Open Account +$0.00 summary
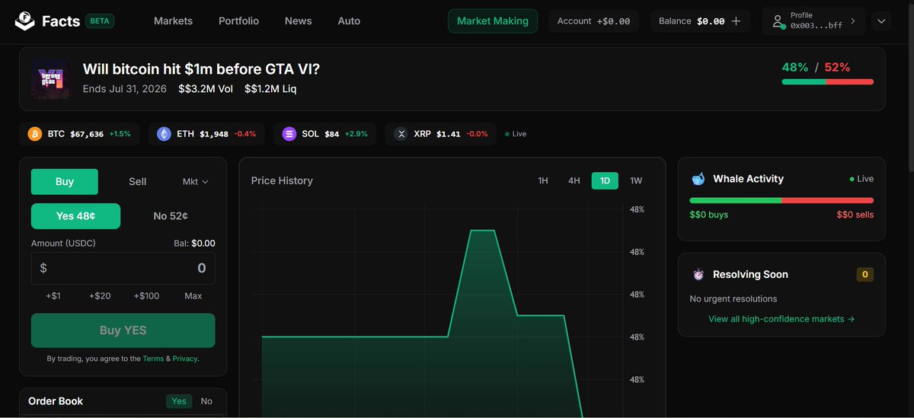Screen dimensions: 914x418 point(593,21)
